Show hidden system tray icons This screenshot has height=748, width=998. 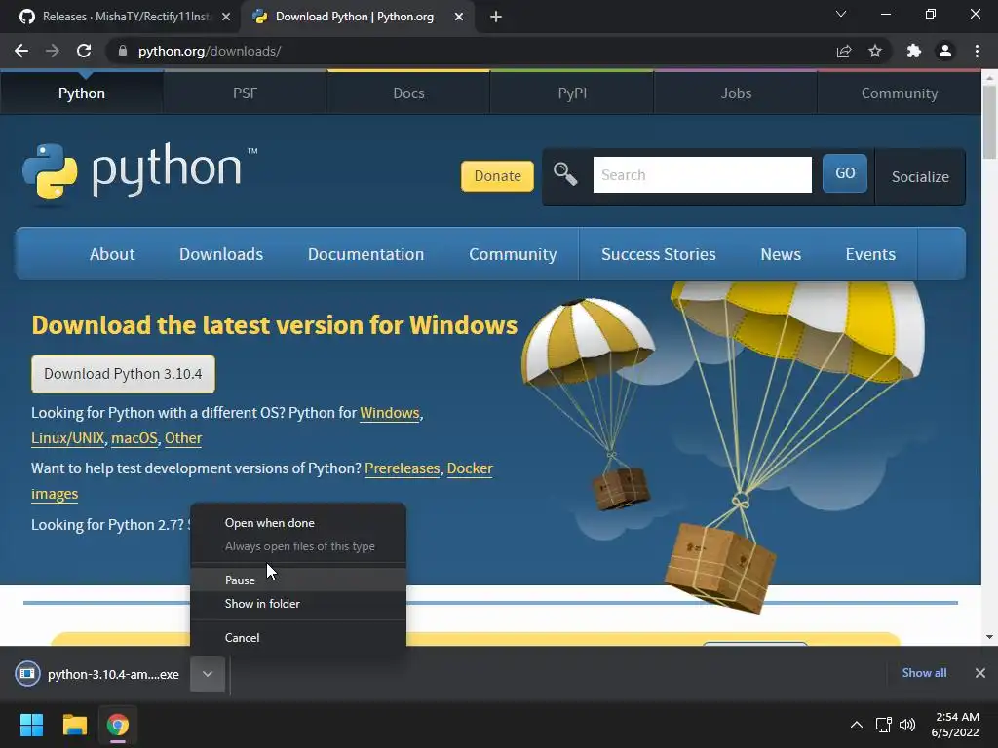(x=857, y=725)
